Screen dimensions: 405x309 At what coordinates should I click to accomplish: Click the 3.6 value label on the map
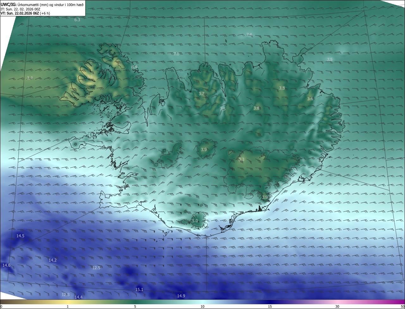click(310, 99)
